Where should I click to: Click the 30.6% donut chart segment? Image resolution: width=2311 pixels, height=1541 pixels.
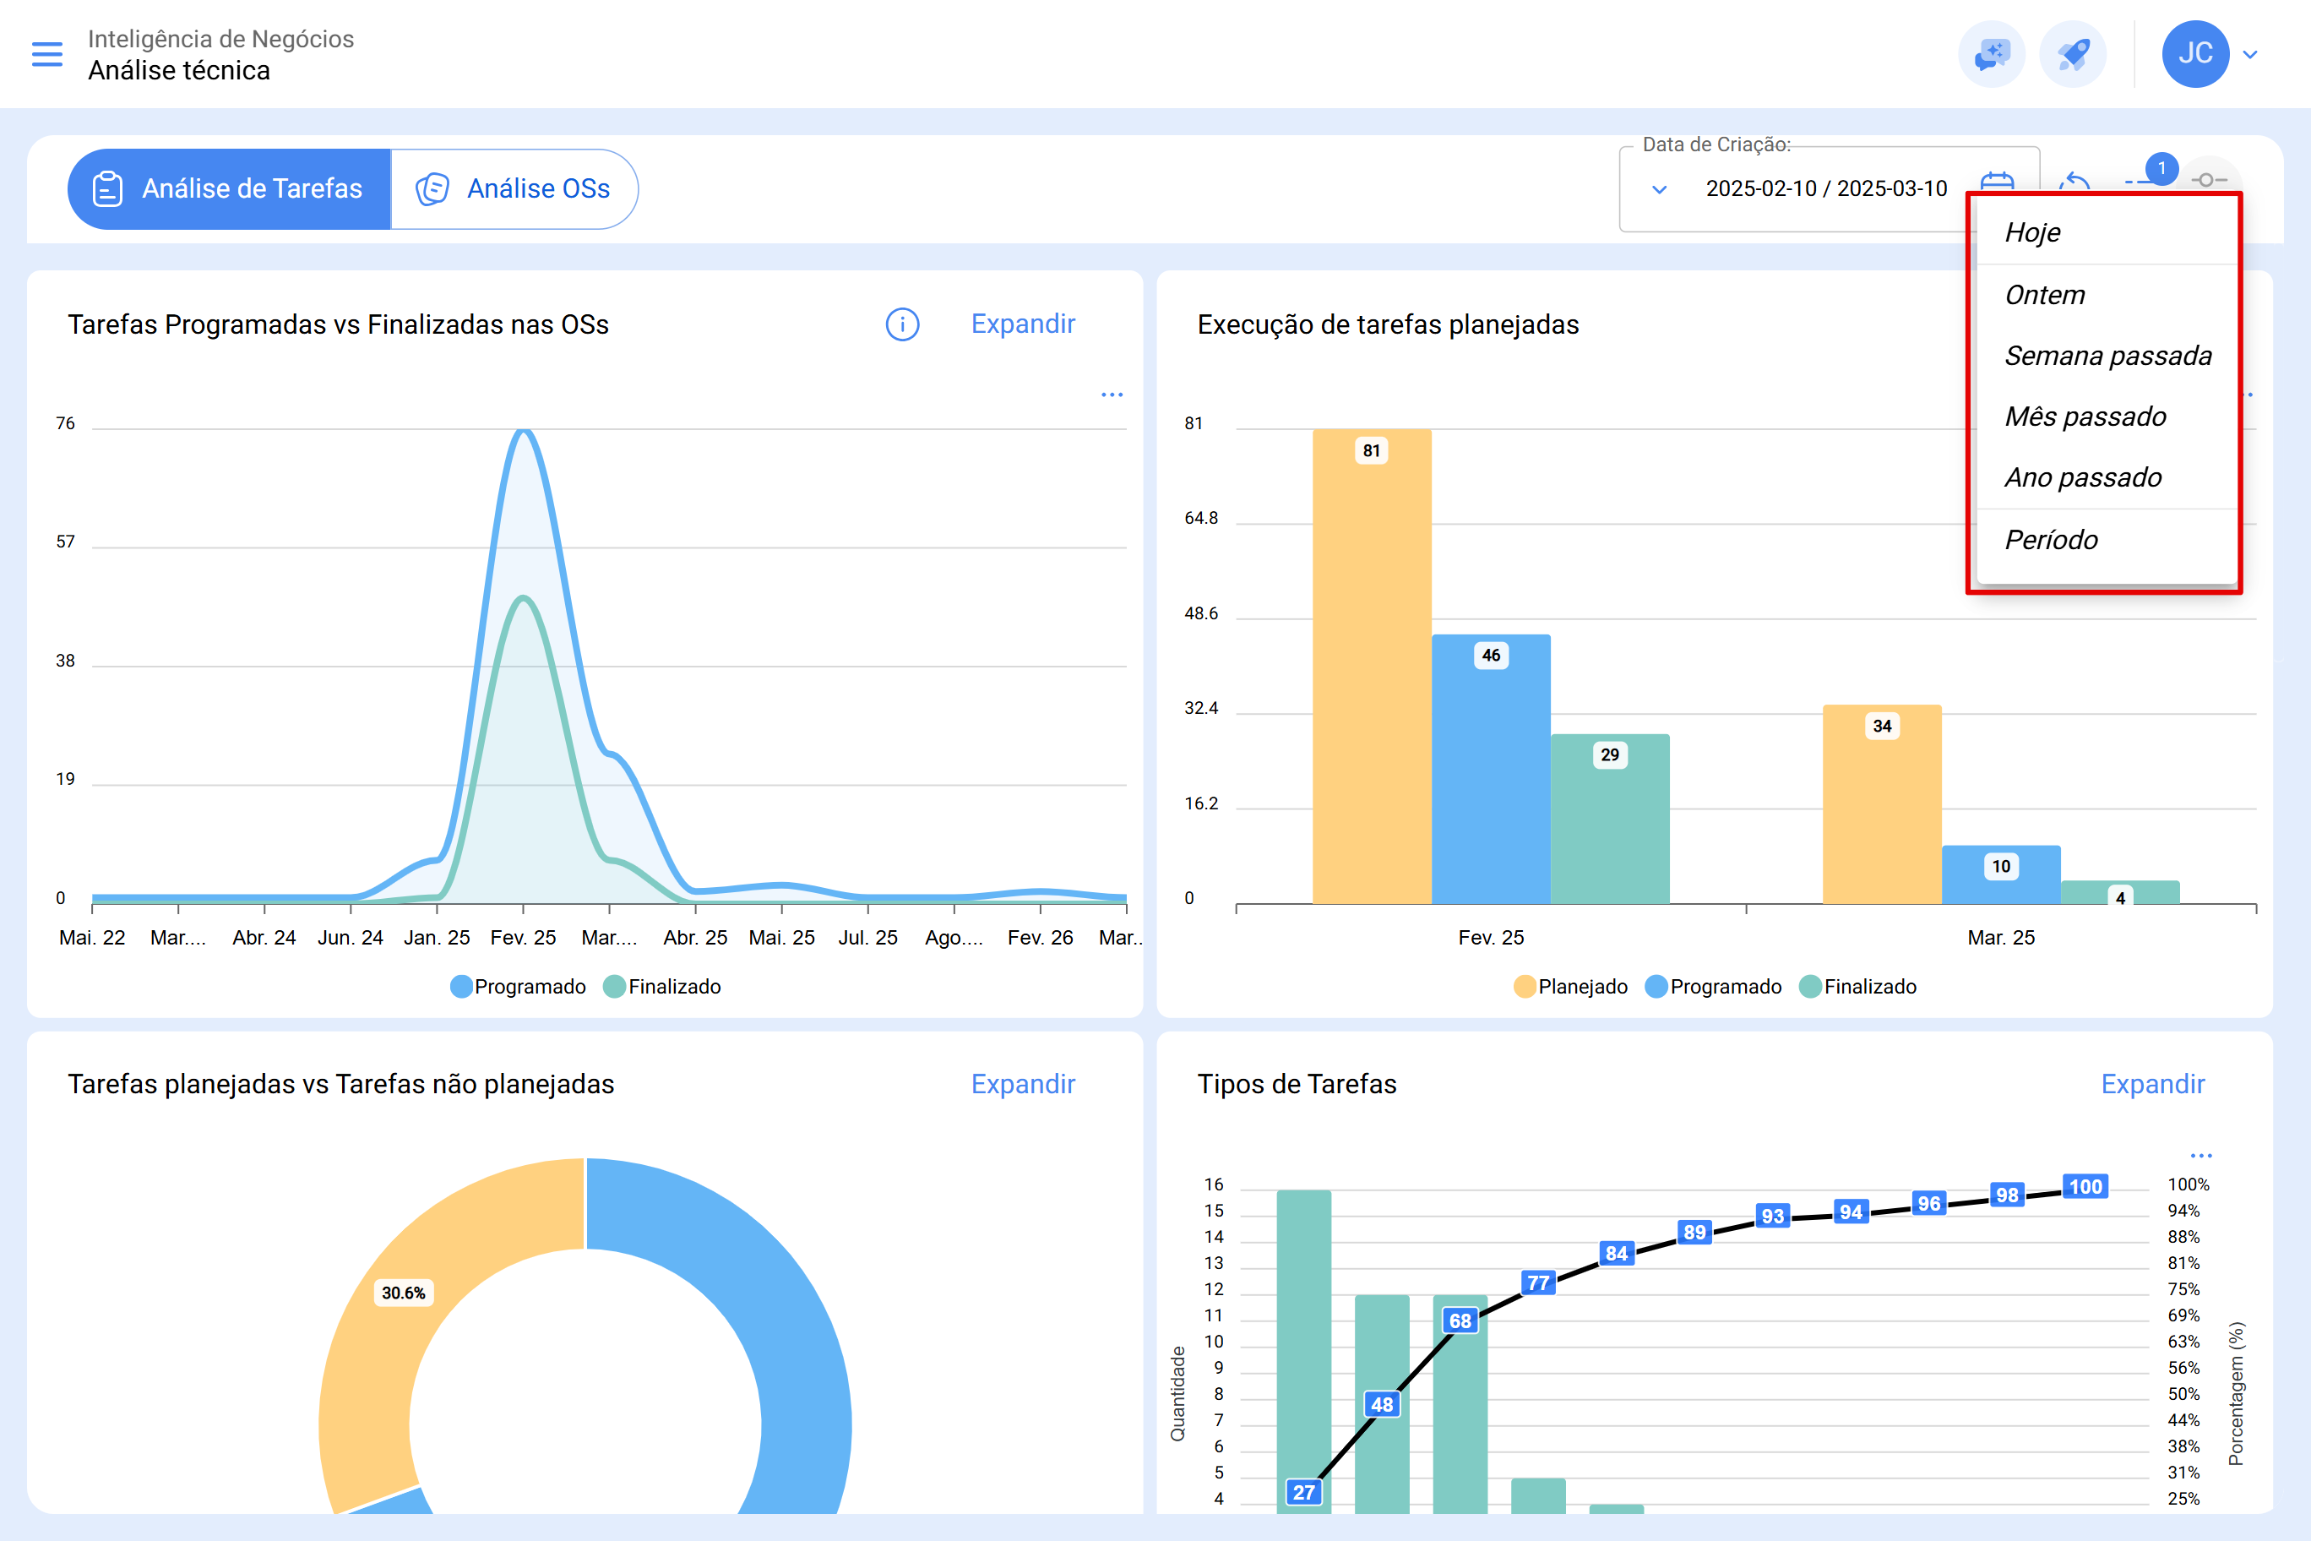(404, 1293)
